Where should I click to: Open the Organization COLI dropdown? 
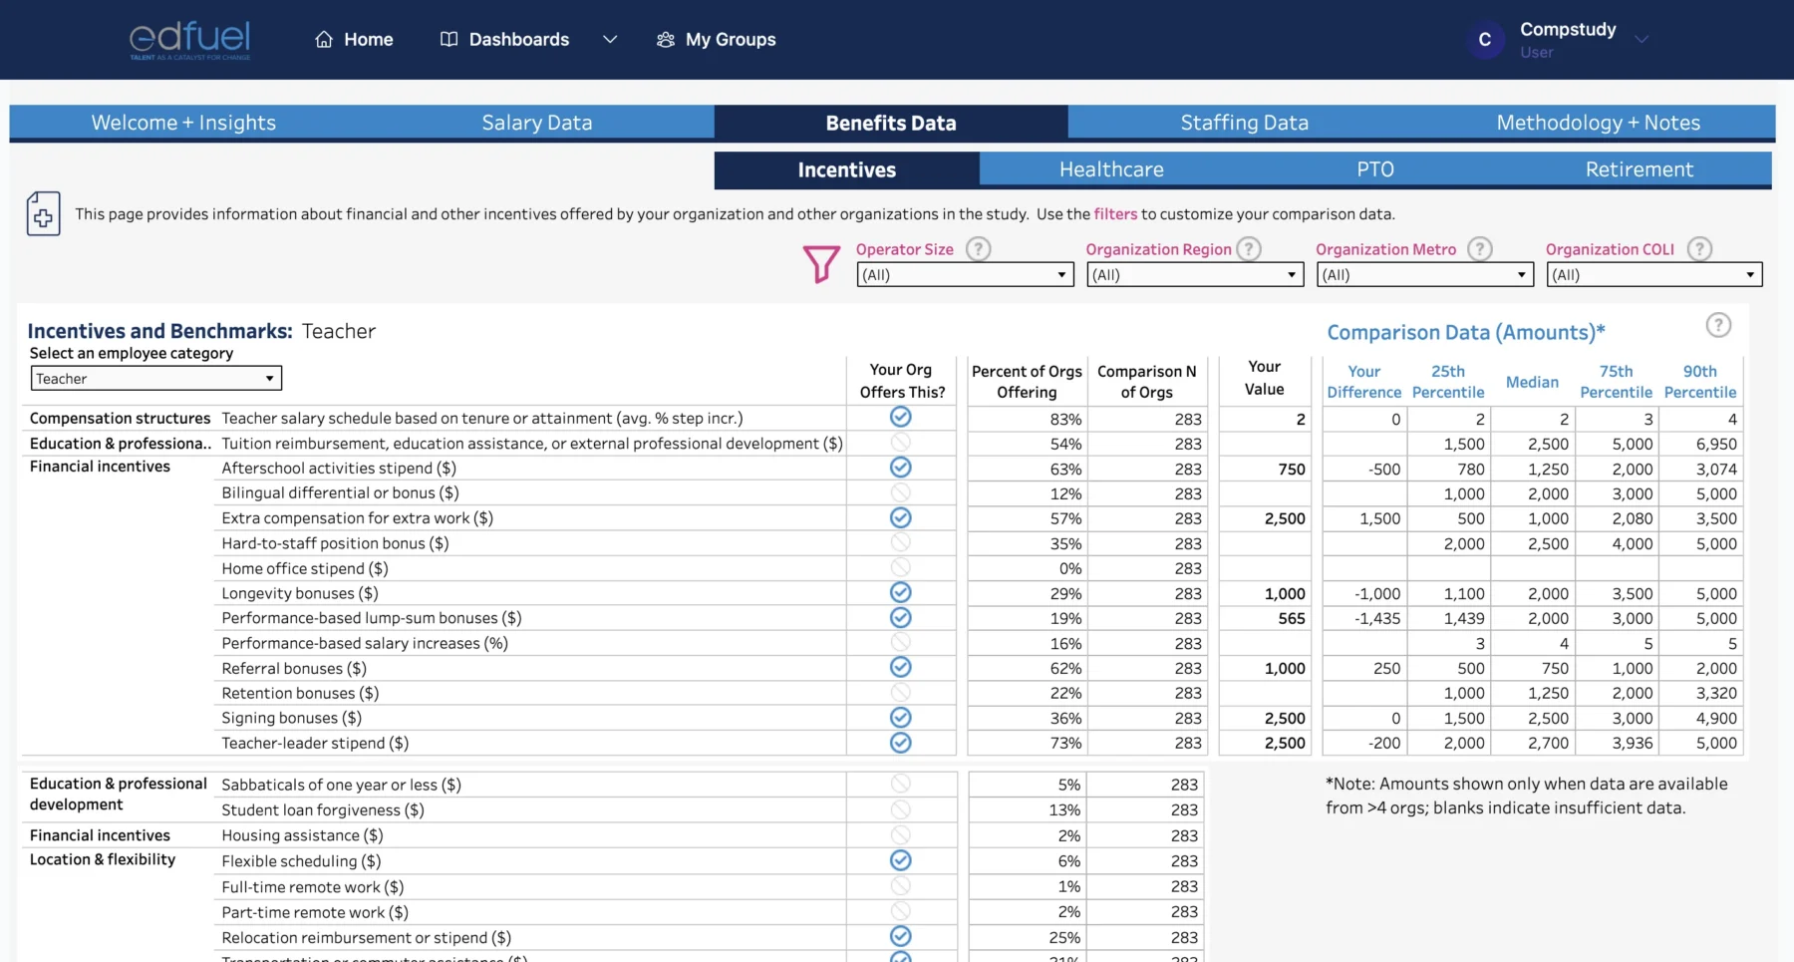1654,274
